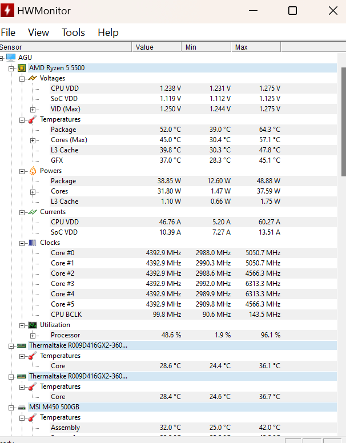Click the 38.85 W Package power value

click(169, 181)
